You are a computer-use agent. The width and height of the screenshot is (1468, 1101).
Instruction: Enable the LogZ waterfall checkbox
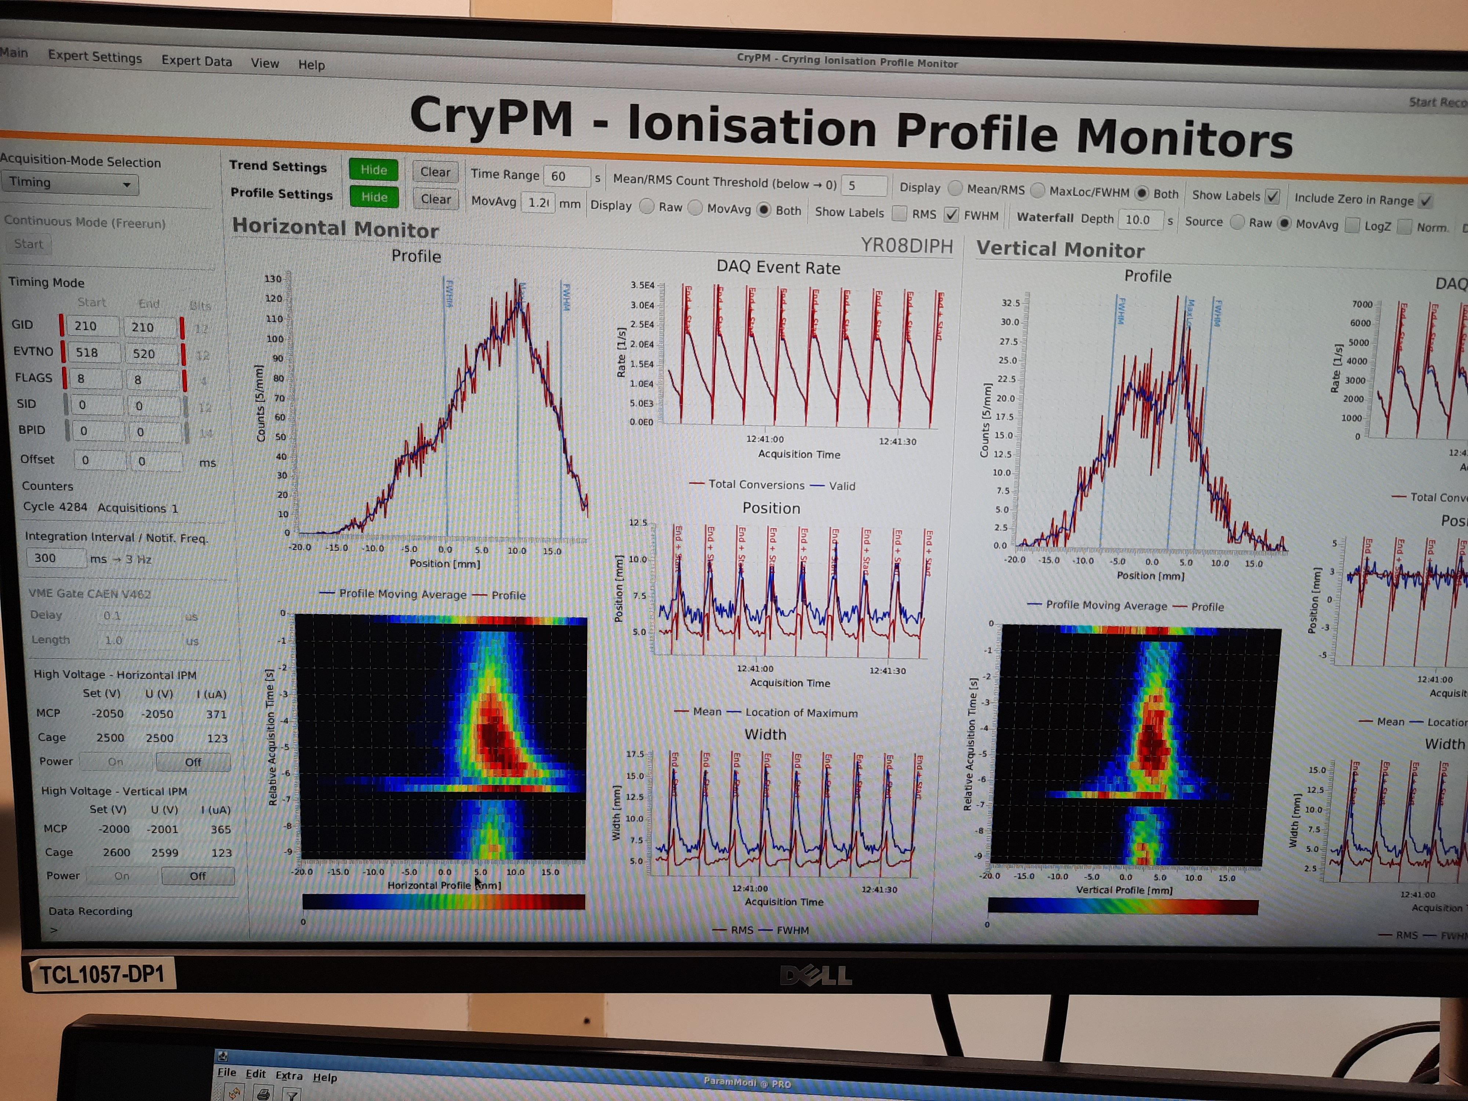[x=1352, y=226]
